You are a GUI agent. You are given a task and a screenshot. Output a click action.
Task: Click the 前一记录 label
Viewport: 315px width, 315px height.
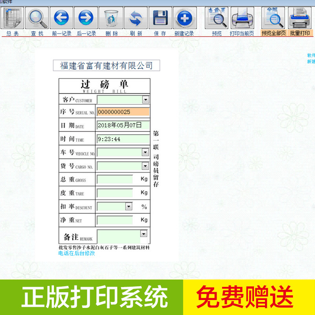(x=62, y=33)
